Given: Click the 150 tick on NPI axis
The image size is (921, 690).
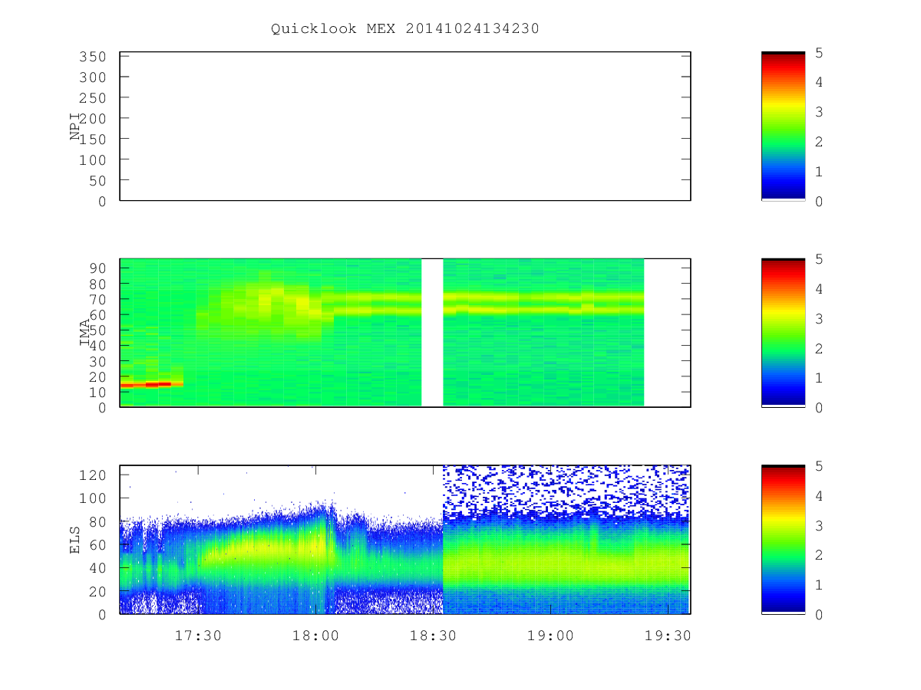Looking at the screenshot, I should [x=93, y=140].
